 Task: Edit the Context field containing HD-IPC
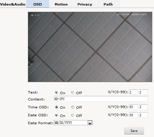(101, 99)
